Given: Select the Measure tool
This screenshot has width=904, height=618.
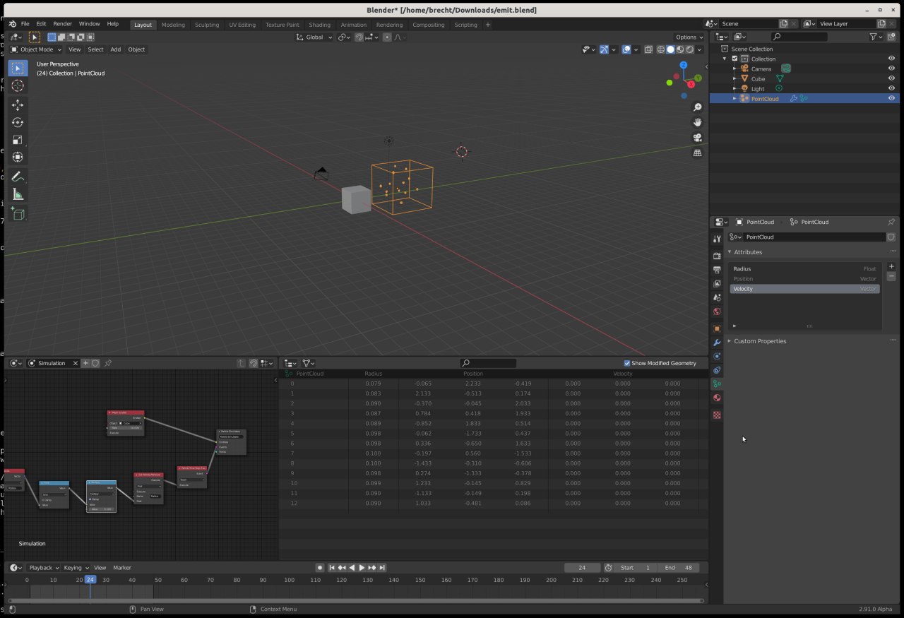Looking at the screenshot, I should (x=18, y=194).
